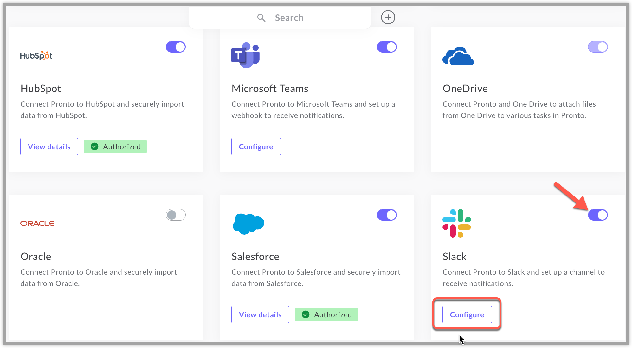Click the OneDrive cloud logo
This screenshot has width=632, height=348.
(458, 56)
